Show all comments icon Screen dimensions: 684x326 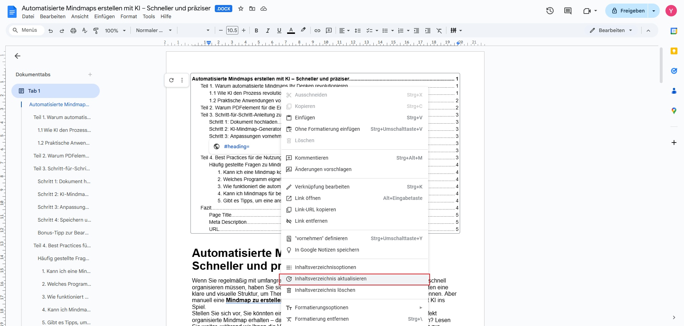point(568,11)
